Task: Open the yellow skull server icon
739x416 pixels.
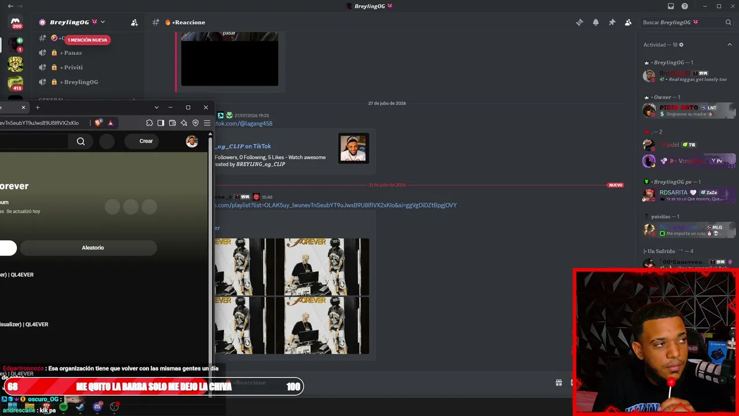Action: (x=16, y=64)
